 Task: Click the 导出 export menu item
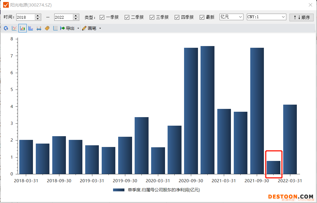tap(68, 28)
